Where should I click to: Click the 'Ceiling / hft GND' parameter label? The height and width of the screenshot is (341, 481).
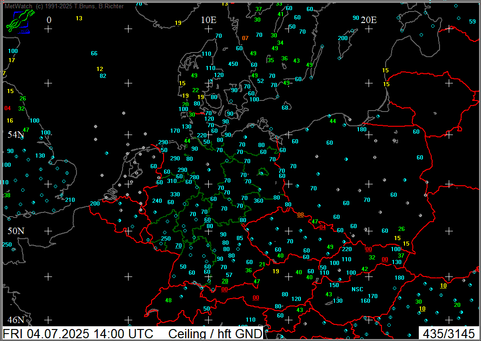216,334
